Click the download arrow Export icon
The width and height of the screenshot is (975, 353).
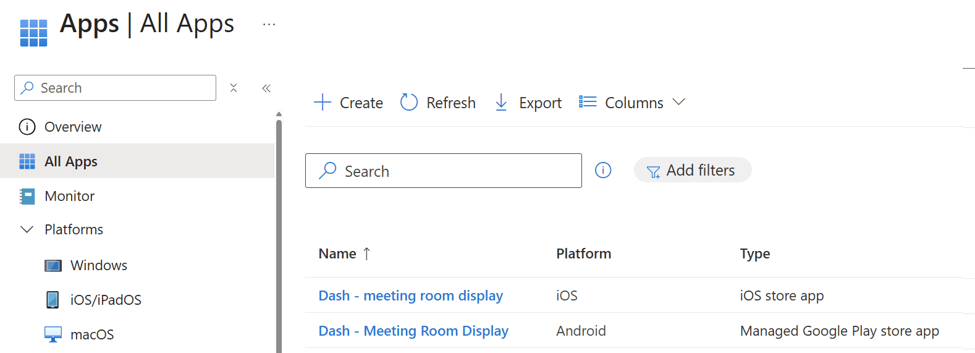(501, 103)
